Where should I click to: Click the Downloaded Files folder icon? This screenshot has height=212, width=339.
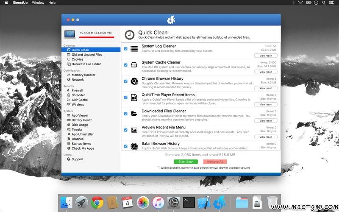point(134,114)
